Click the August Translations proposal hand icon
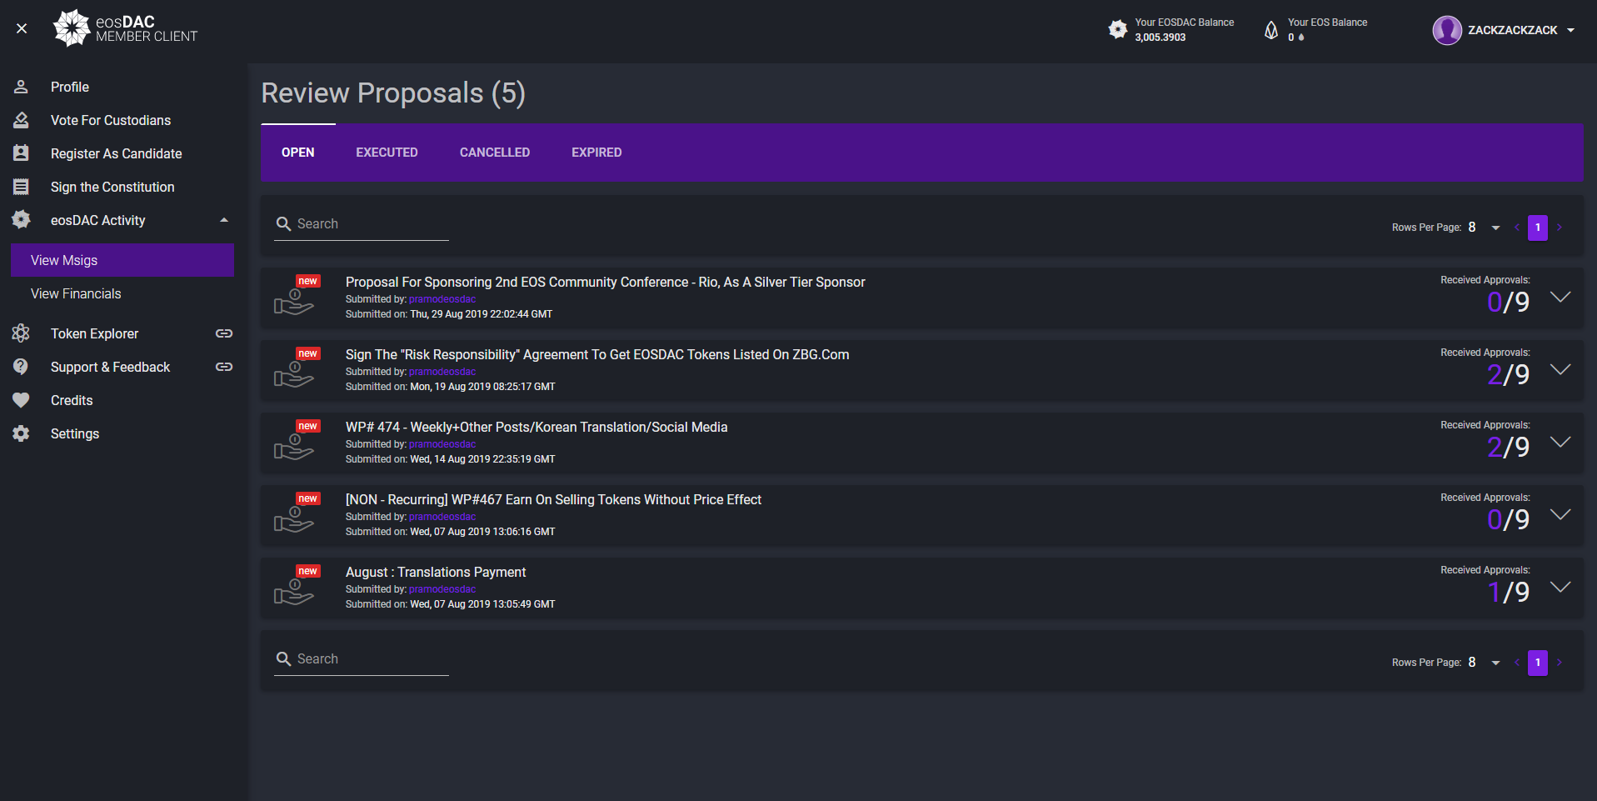 294,592
